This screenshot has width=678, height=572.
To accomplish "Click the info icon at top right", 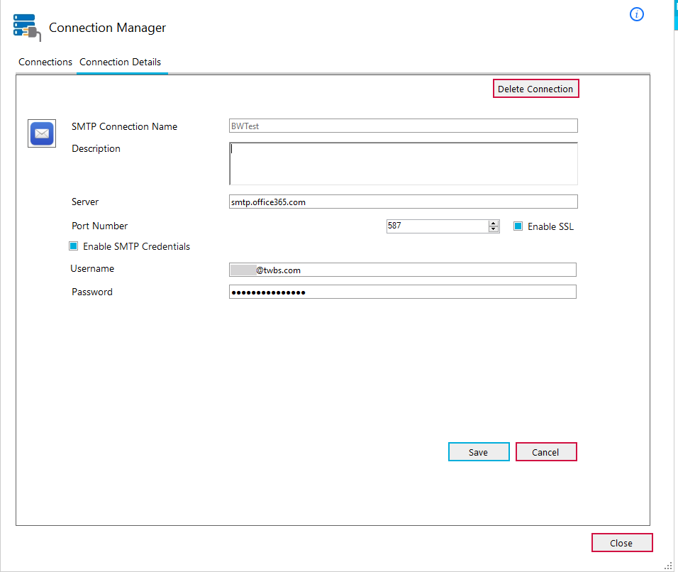I will (x=636, y=14).
